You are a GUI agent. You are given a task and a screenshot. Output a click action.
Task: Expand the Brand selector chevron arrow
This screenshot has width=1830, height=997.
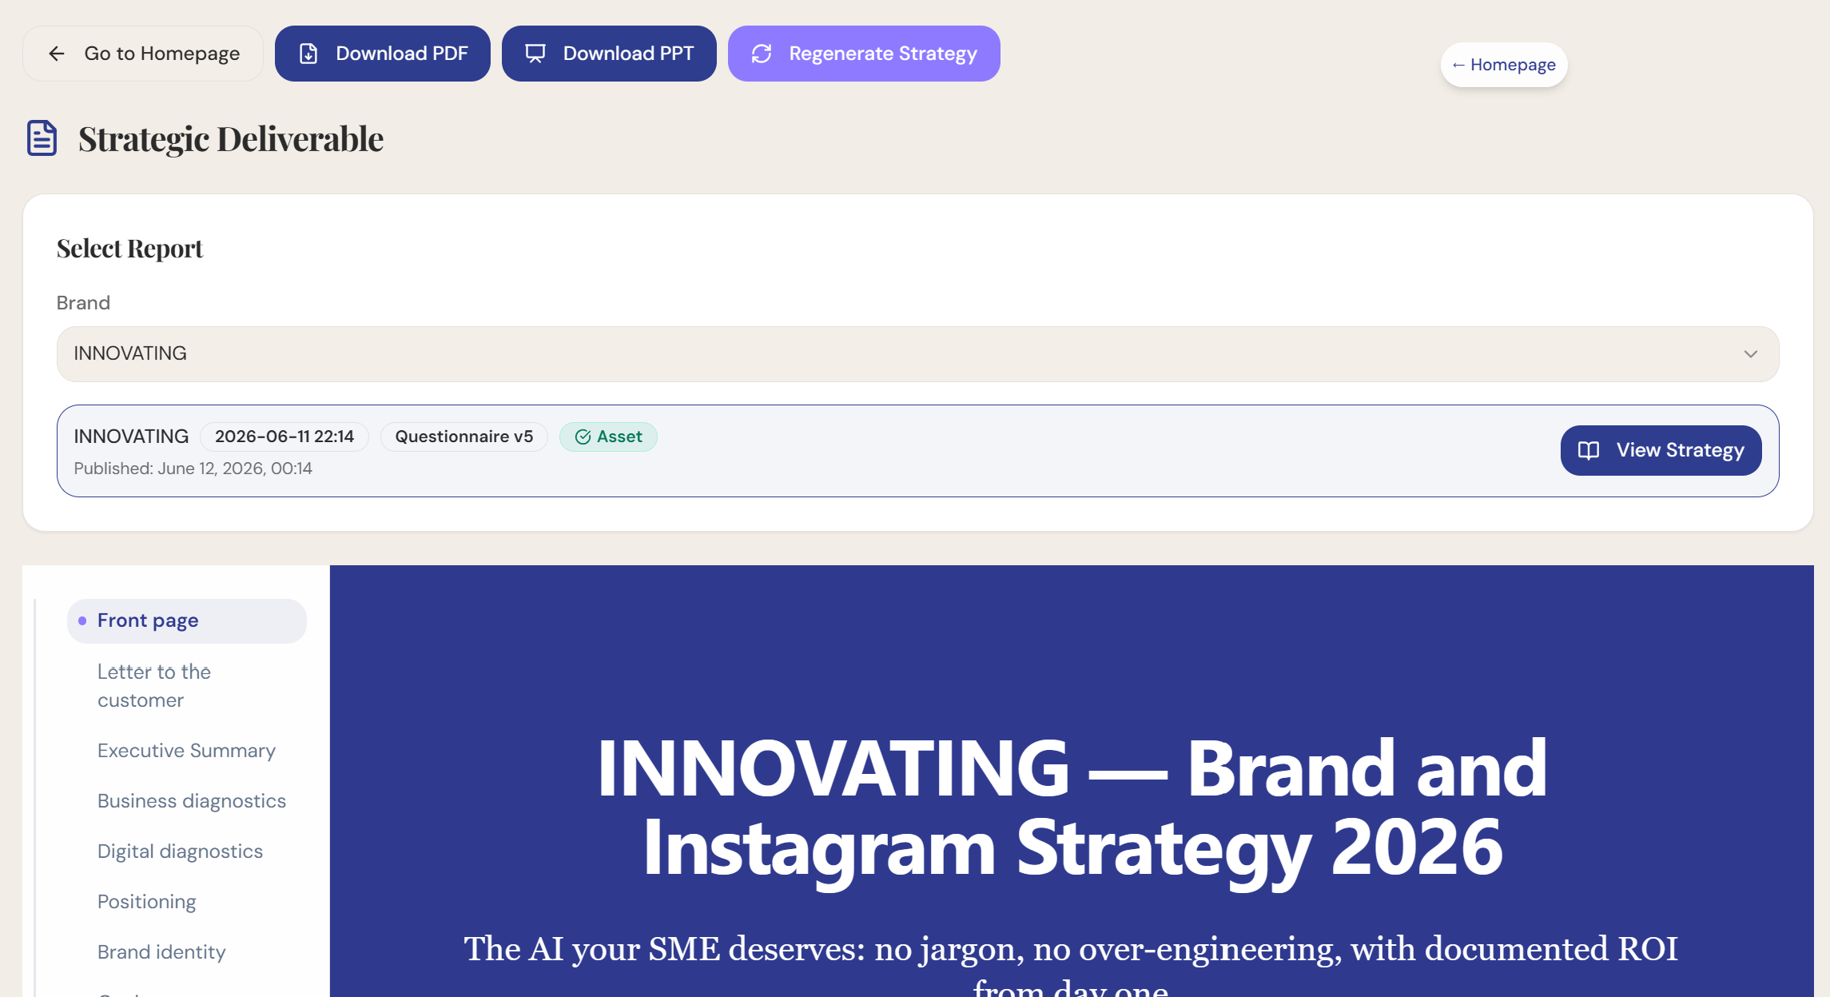(x=1751, y=353)
